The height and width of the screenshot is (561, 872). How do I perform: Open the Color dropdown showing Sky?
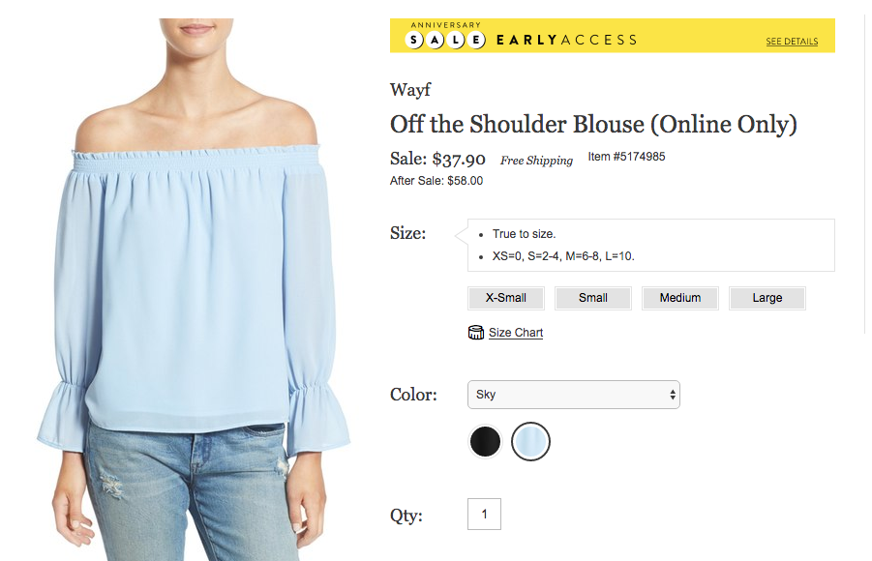click(574, 395)
